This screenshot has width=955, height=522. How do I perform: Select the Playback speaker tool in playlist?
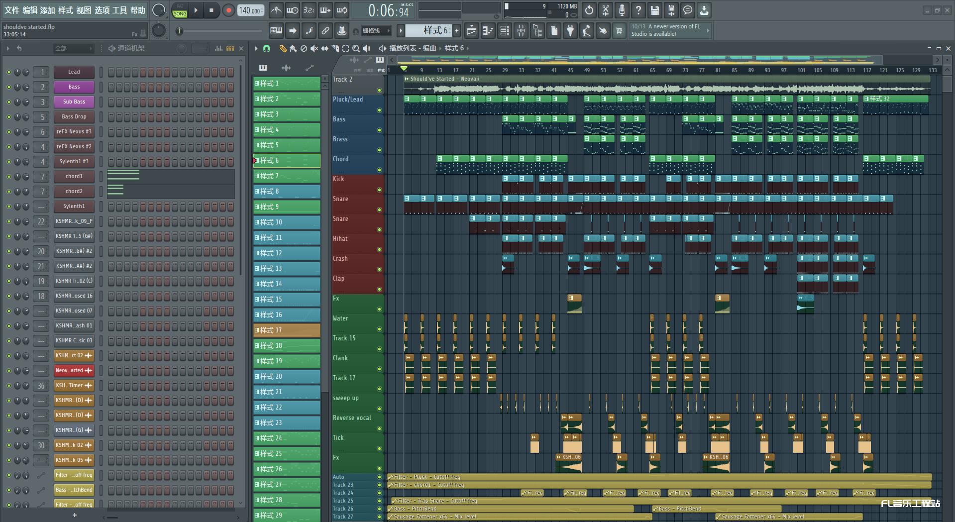(367, 48)
